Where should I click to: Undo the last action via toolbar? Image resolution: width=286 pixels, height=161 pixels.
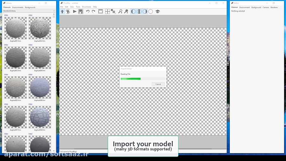[x=88, y=11]
